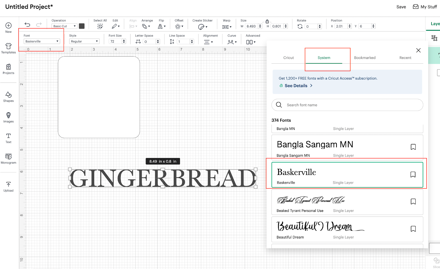Click the See Details link
Viewport: 440px width, 269px height.
[x=296, y=86]
